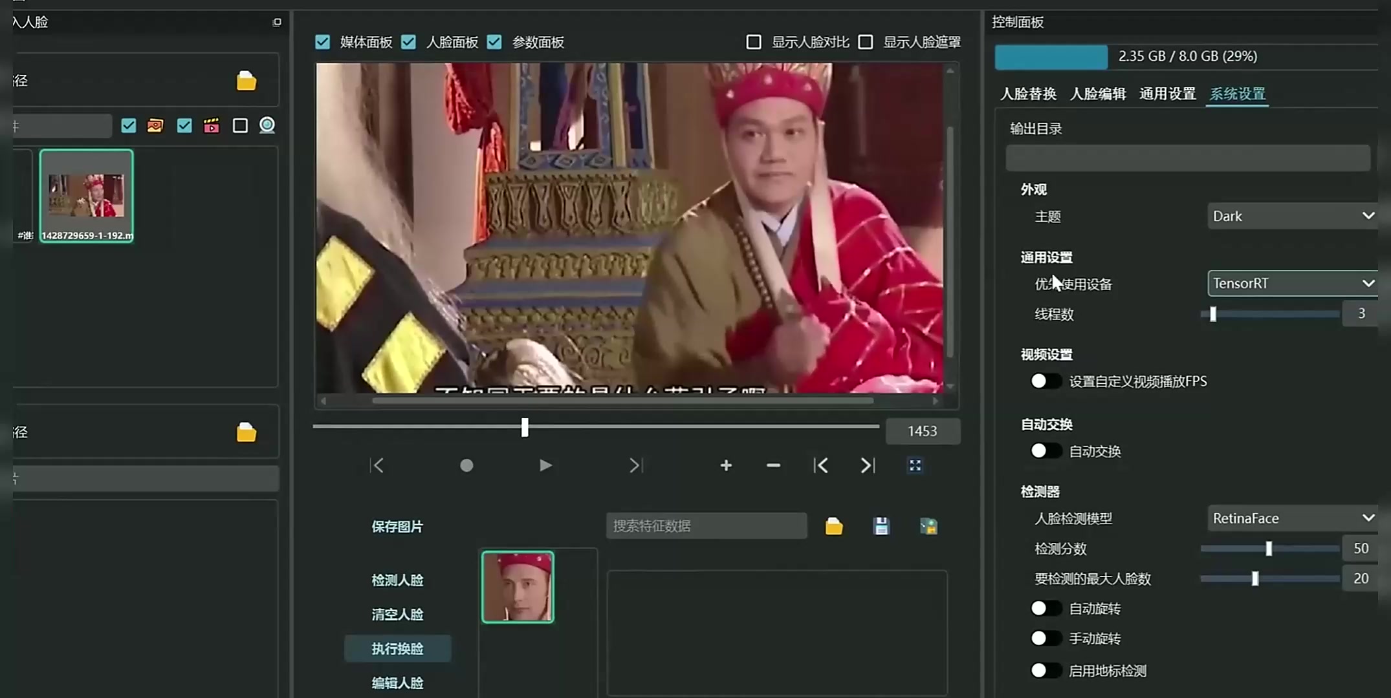Select the detected face thumbnail
Screen dimensions: 1391x698
coord(518,587)
